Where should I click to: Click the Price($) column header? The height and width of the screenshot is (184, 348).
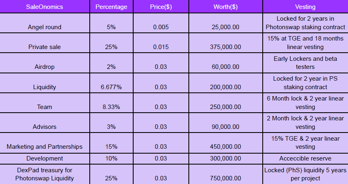pos(161,6)
